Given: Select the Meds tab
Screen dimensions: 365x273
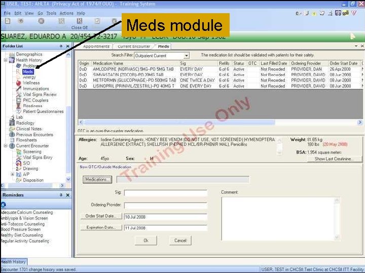Looking at the screenshot, I should [x=163, y=47].
